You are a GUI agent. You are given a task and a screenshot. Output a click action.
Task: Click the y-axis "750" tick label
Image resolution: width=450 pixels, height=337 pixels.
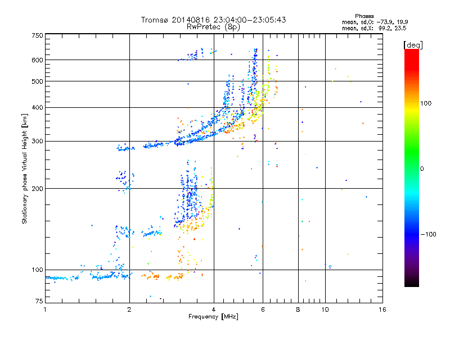(37, 35)
